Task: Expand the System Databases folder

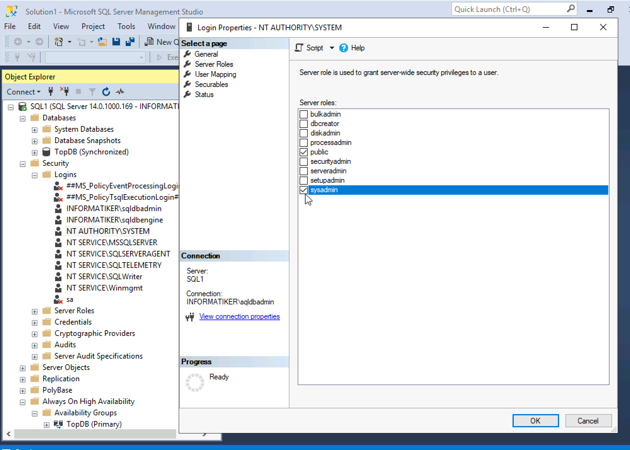Action: point(35,130)
